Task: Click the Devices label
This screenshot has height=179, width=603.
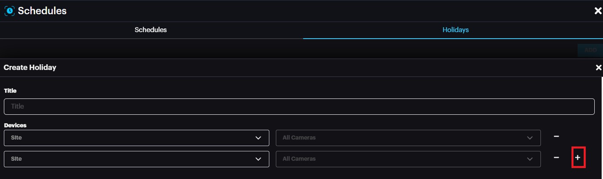Action: click(15, 125)
